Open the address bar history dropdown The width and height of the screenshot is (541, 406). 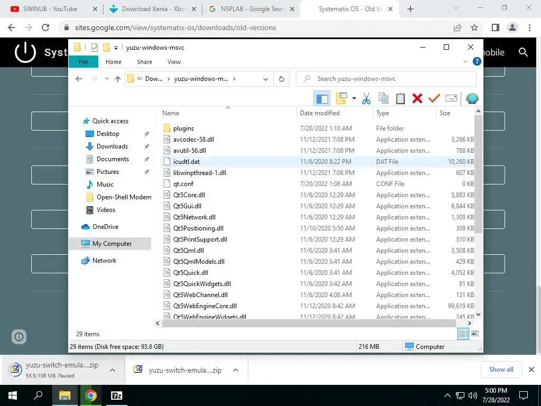coord(265,79)
